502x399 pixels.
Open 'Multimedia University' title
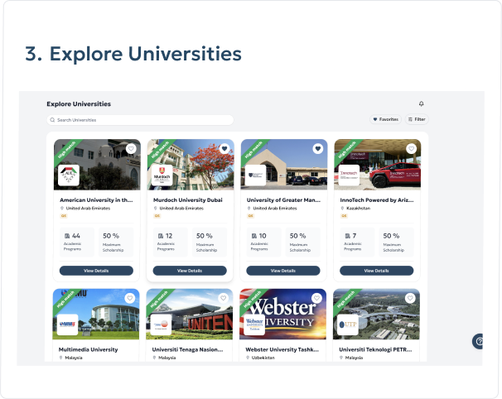(x=89, y=349)
